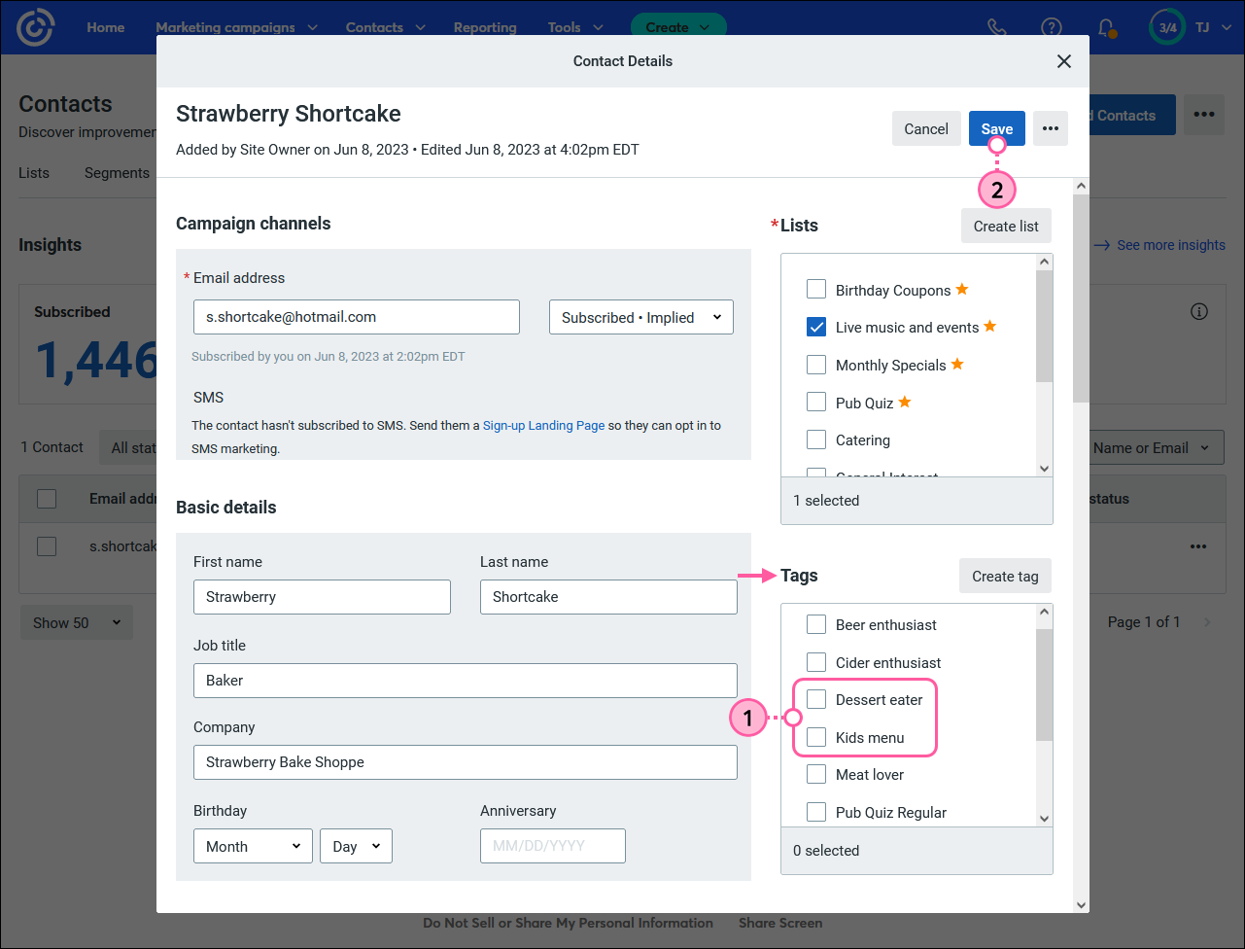This screenshot has height=949, width=1245.
Task: Check the Beer enthusiast tag
Action: [x=815, y=623]
